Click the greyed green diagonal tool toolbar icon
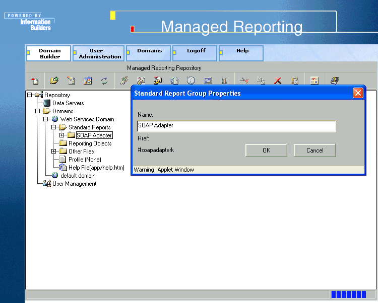Screen dimensions: 378x303 coord(124,81)
